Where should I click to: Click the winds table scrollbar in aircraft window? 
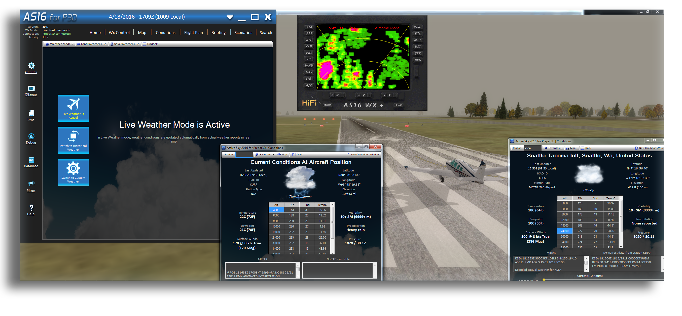coord(333,229)
